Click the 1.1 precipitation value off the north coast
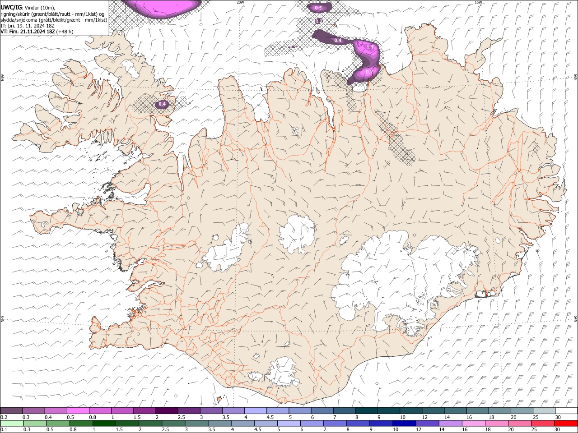The width and height of the screenshot is (578, 433). [370, 47]
